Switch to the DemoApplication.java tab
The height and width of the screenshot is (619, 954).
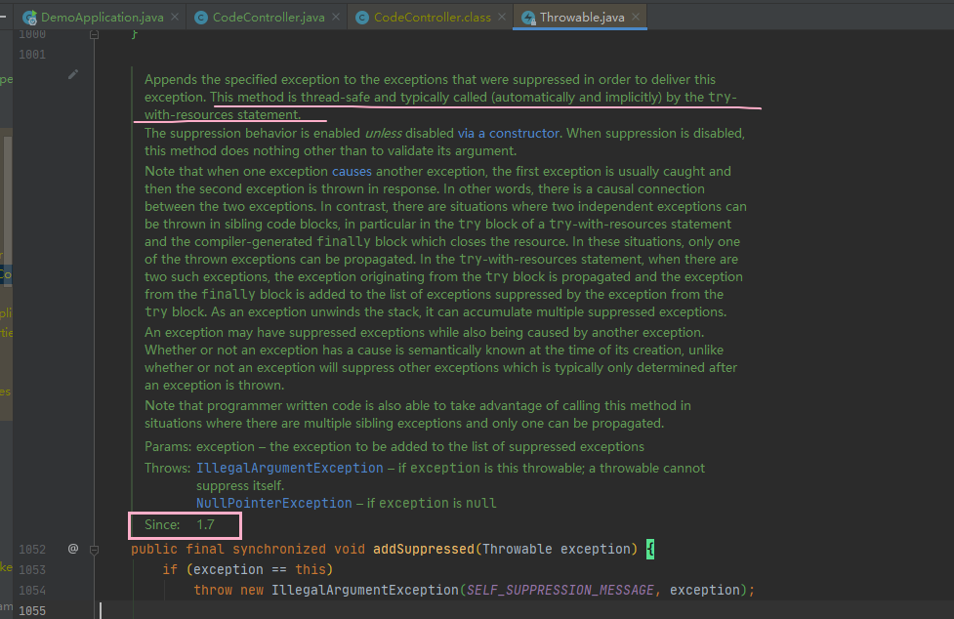(101, 17)
